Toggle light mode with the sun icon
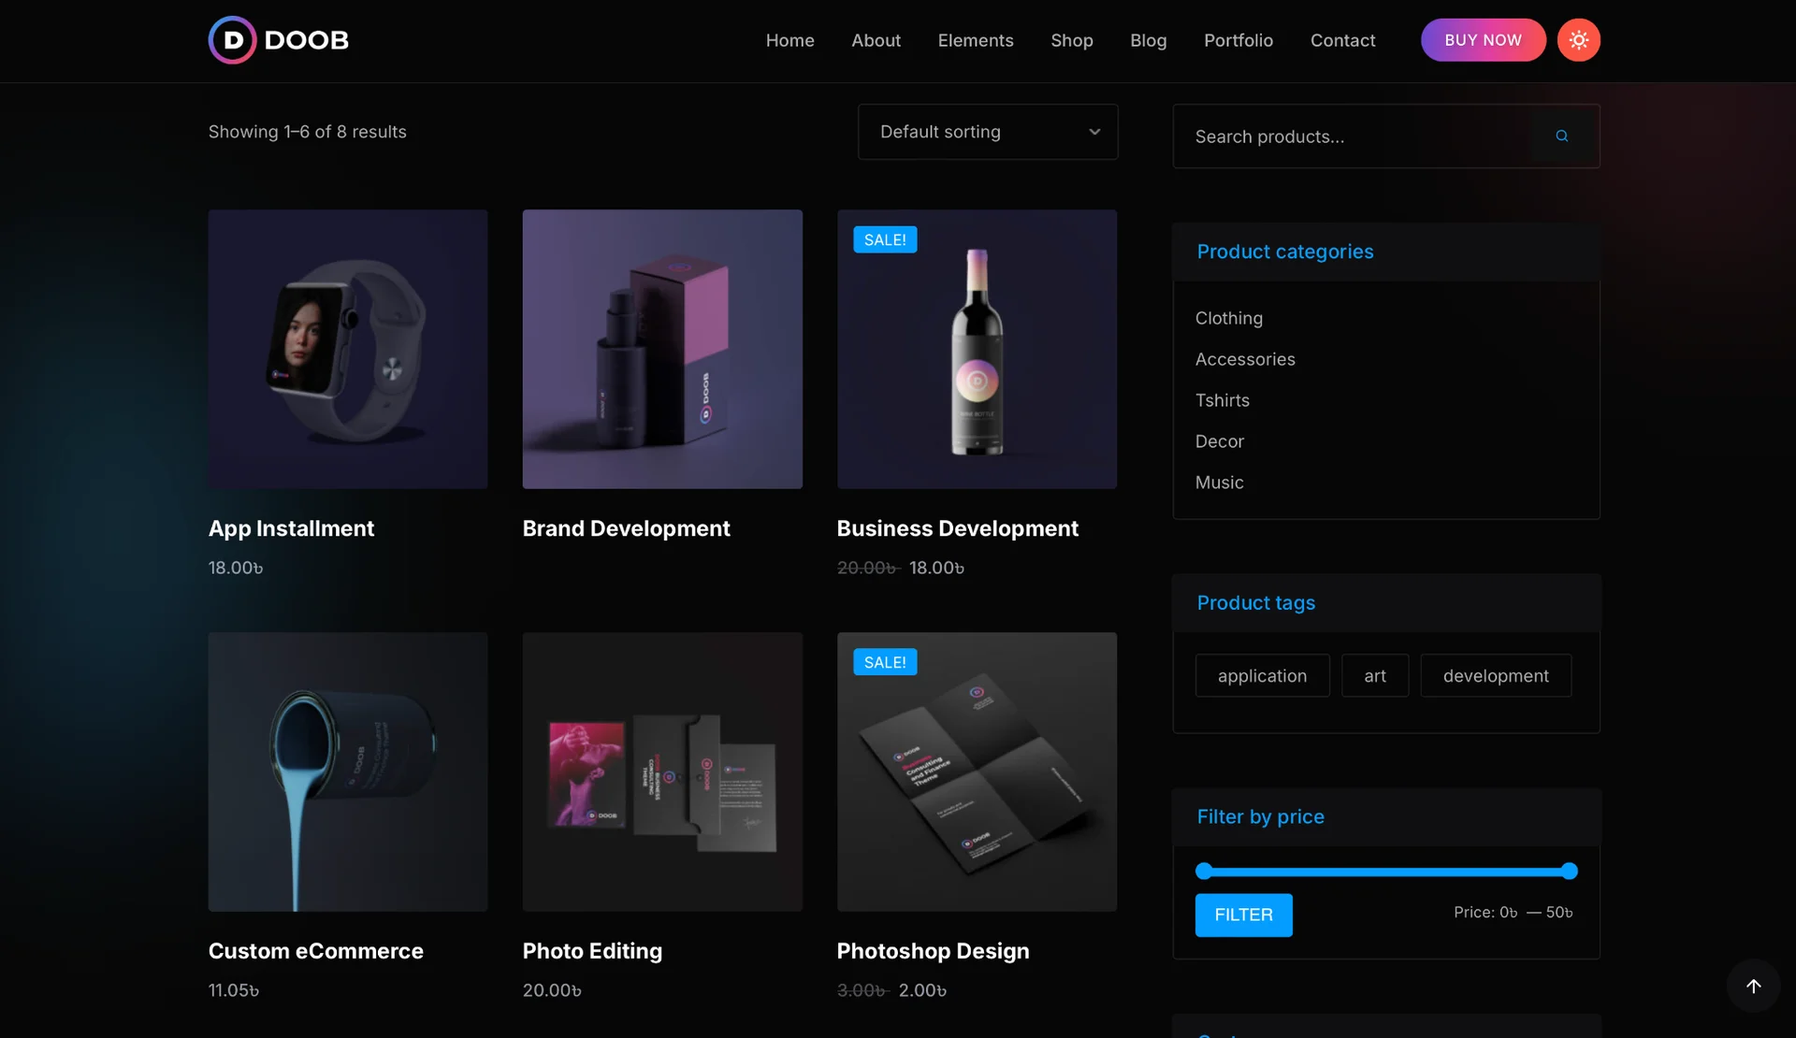 pyautogui.click(x=1578, y=40)
